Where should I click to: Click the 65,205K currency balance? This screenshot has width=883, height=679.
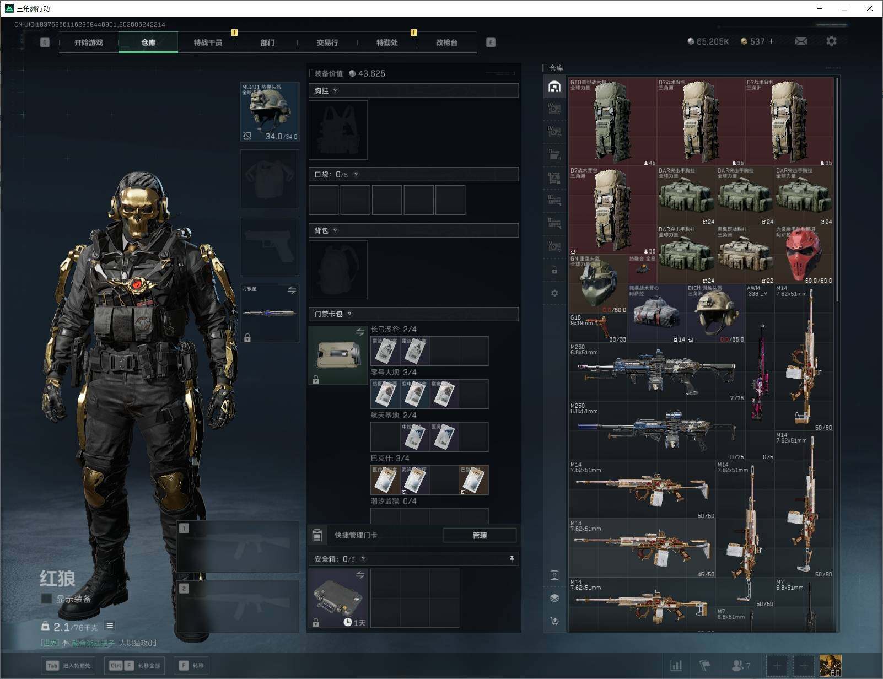click(708, 41)
